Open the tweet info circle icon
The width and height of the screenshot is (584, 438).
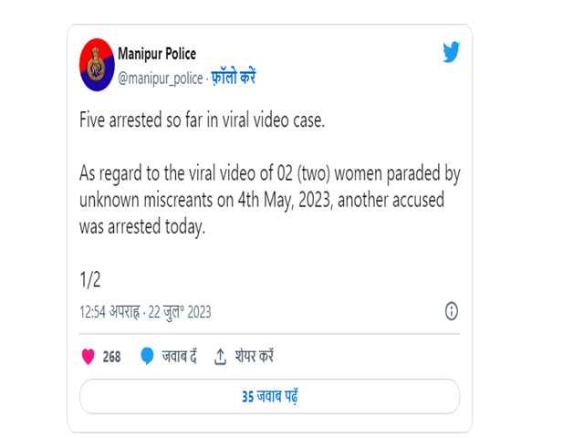(452, 311)
